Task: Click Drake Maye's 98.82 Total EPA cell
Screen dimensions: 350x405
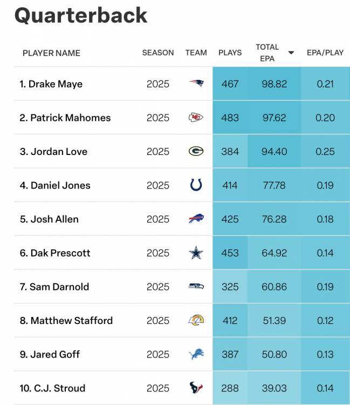Action: tap(274, 84)
